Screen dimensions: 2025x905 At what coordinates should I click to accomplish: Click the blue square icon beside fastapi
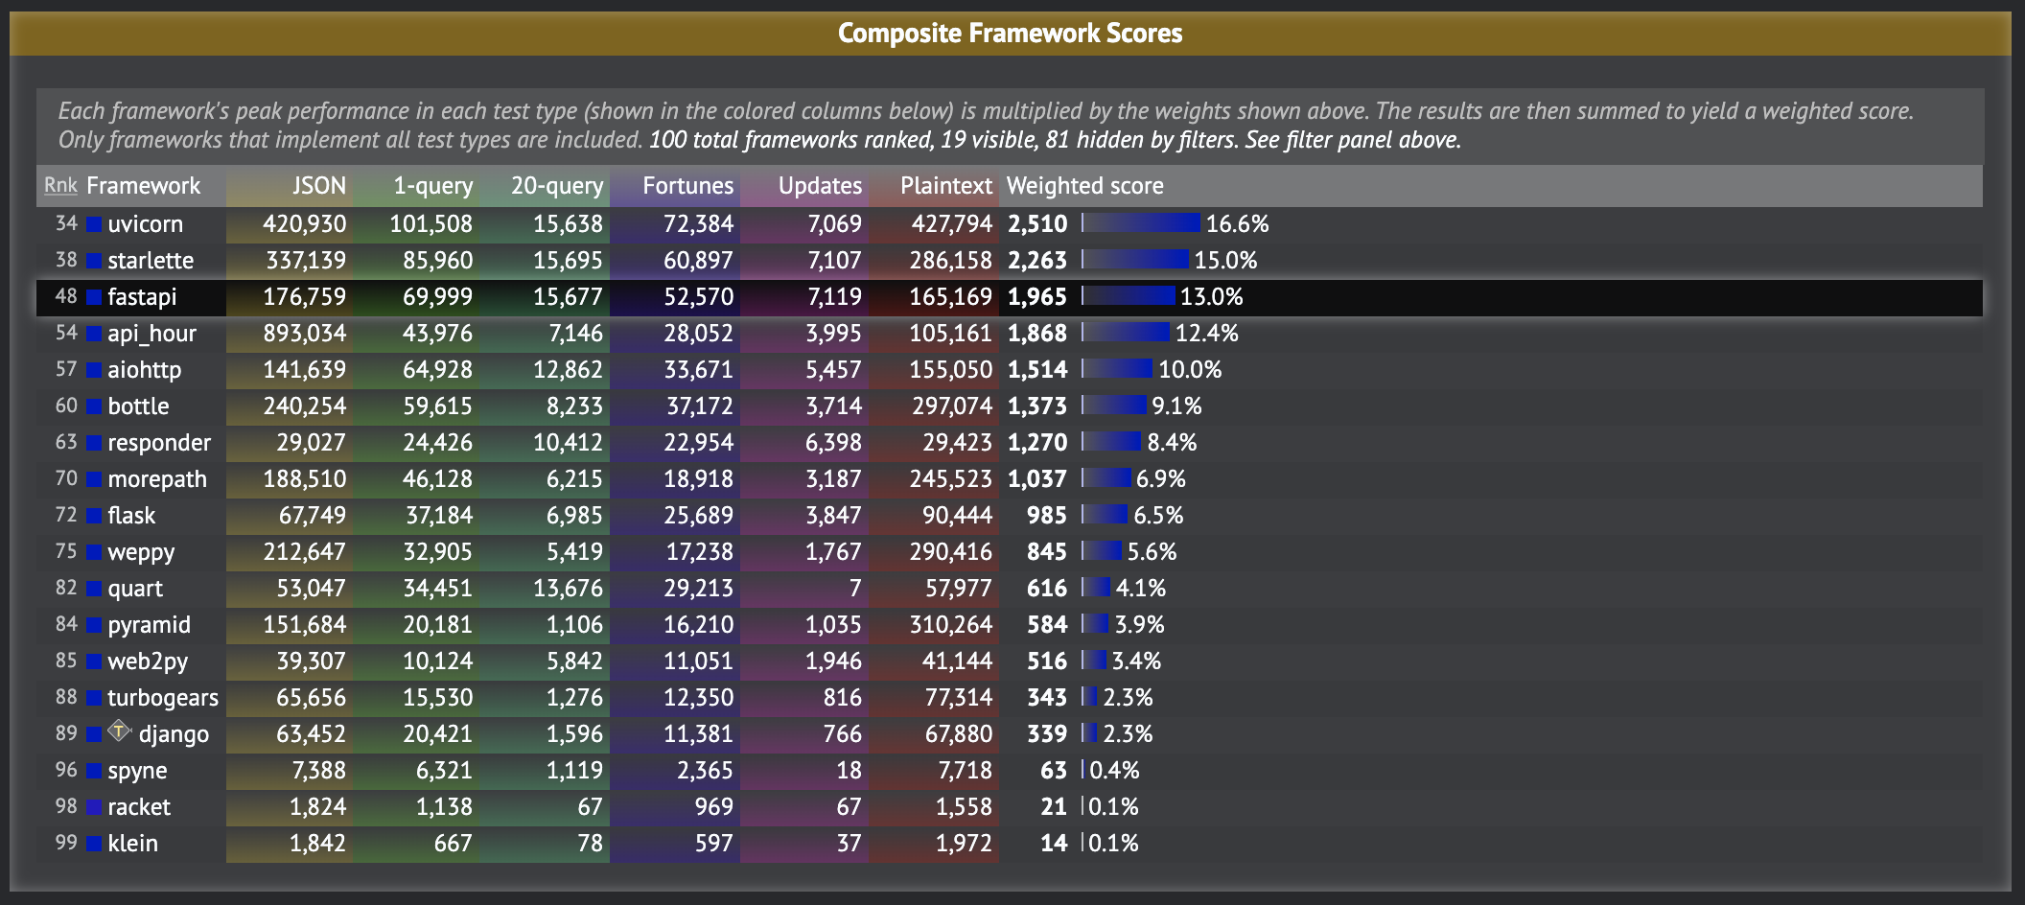[94, 297]
